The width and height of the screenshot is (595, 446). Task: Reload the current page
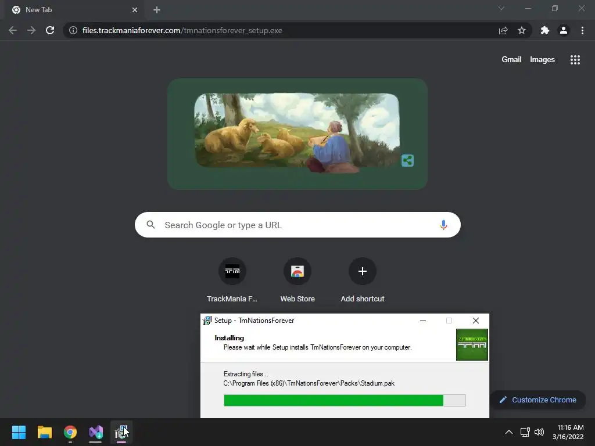[50, 30]
